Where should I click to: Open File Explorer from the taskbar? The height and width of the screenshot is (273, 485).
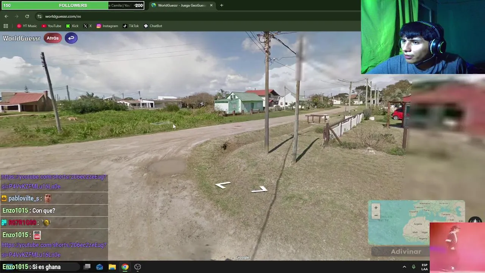tap(112, 267)
